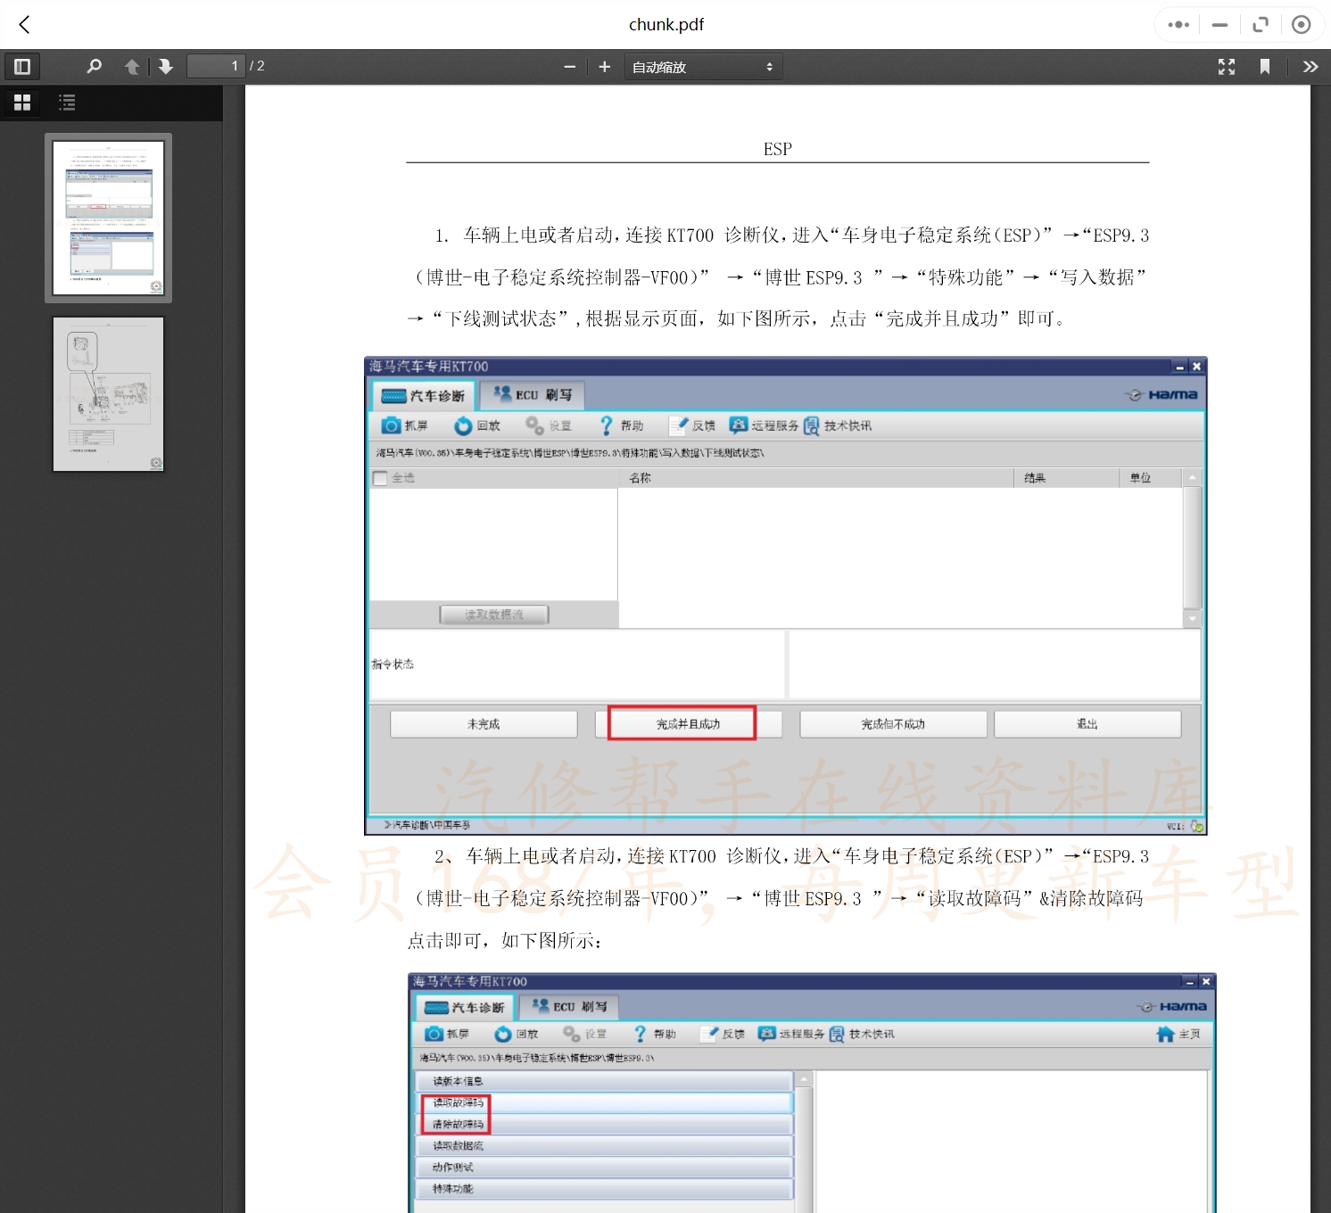
Task: Click the page number input field
Action: (215, 66)
